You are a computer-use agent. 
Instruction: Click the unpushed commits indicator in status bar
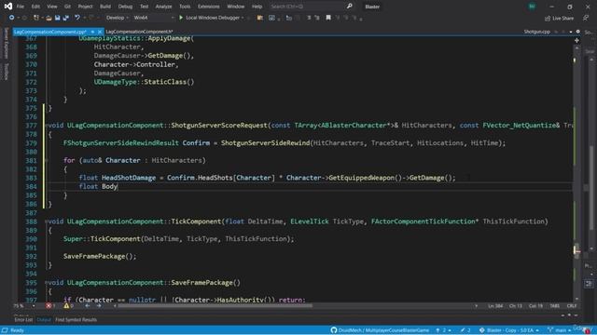click(443, 330)
